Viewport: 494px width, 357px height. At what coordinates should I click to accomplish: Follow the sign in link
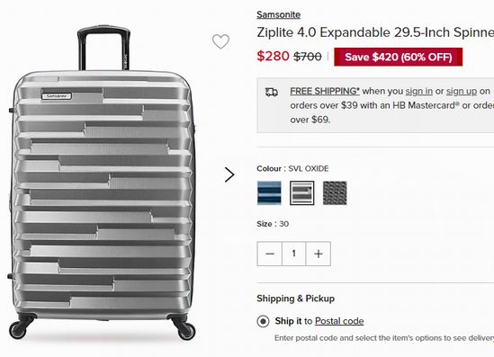pyautogui.click(x=419, y=91)
